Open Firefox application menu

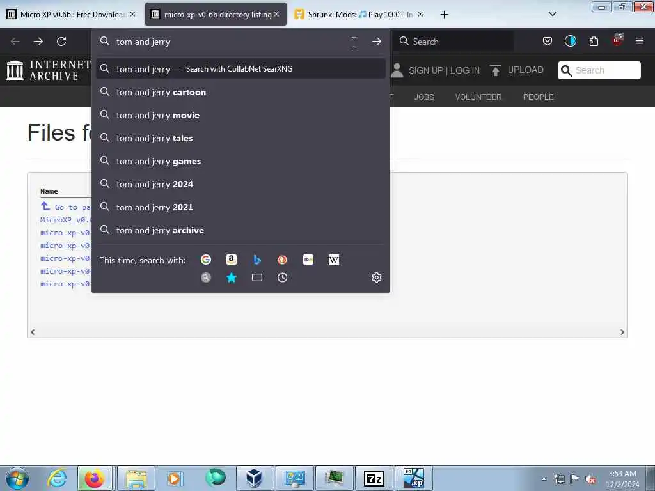[x=640, y=41]
